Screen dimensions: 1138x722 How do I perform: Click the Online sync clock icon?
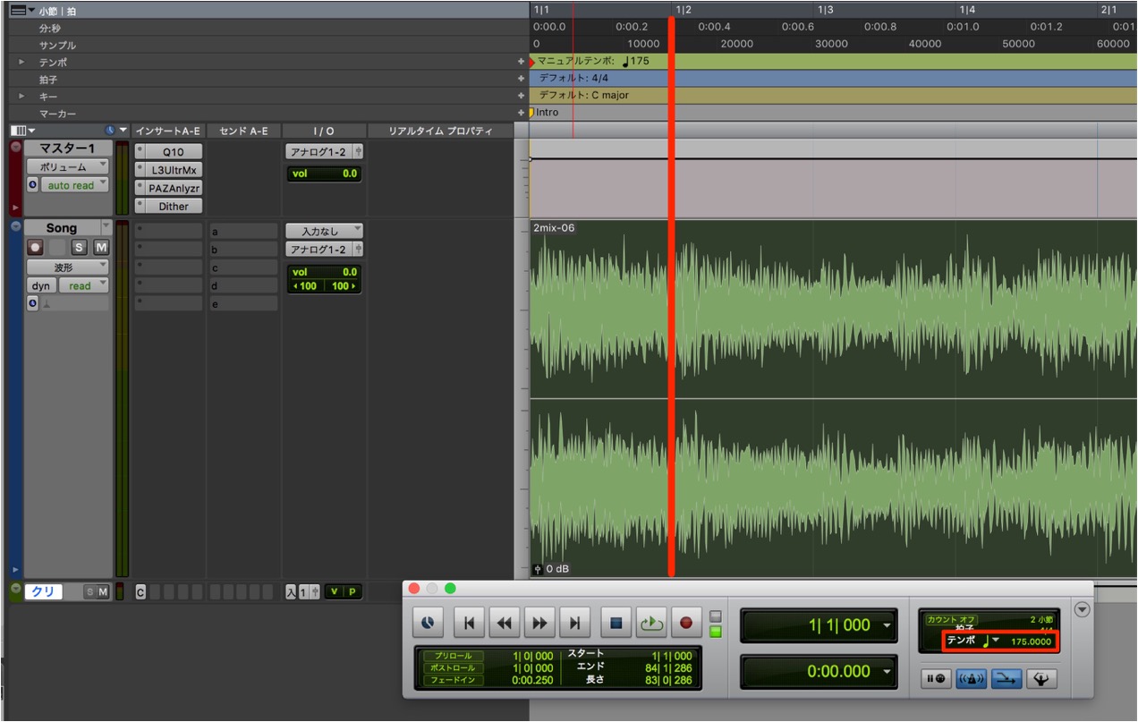[x=429, y=623]
